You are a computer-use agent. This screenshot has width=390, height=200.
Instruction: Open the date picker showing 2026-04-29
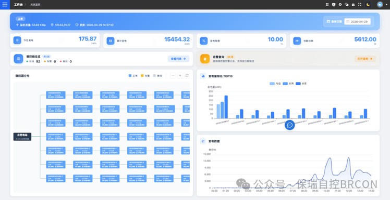click(358, 22)
